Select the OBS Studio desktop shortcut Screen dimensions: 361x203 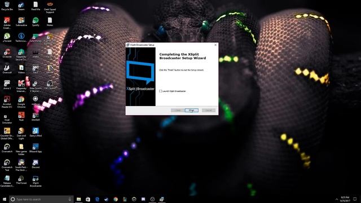tap(50, 85)
